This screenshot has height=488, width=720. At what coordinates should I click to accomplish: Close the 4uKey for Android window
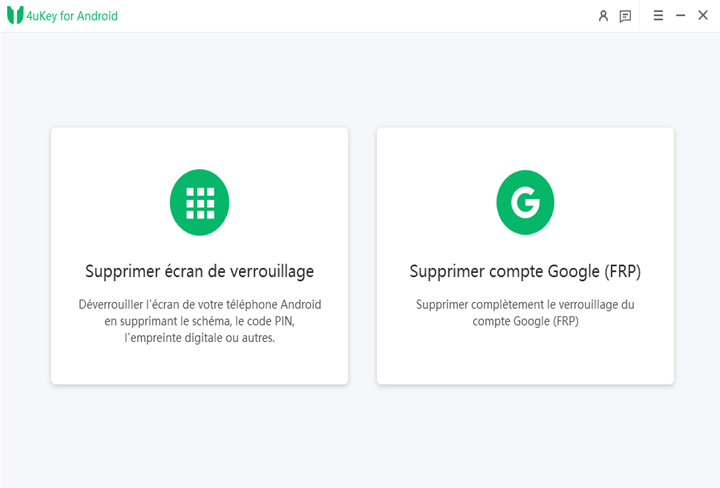(x=703, y=16)
